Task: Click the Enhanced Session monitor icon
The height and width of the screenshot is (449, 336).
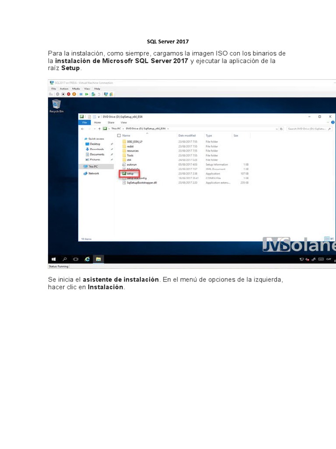Action: coord(106,94)
